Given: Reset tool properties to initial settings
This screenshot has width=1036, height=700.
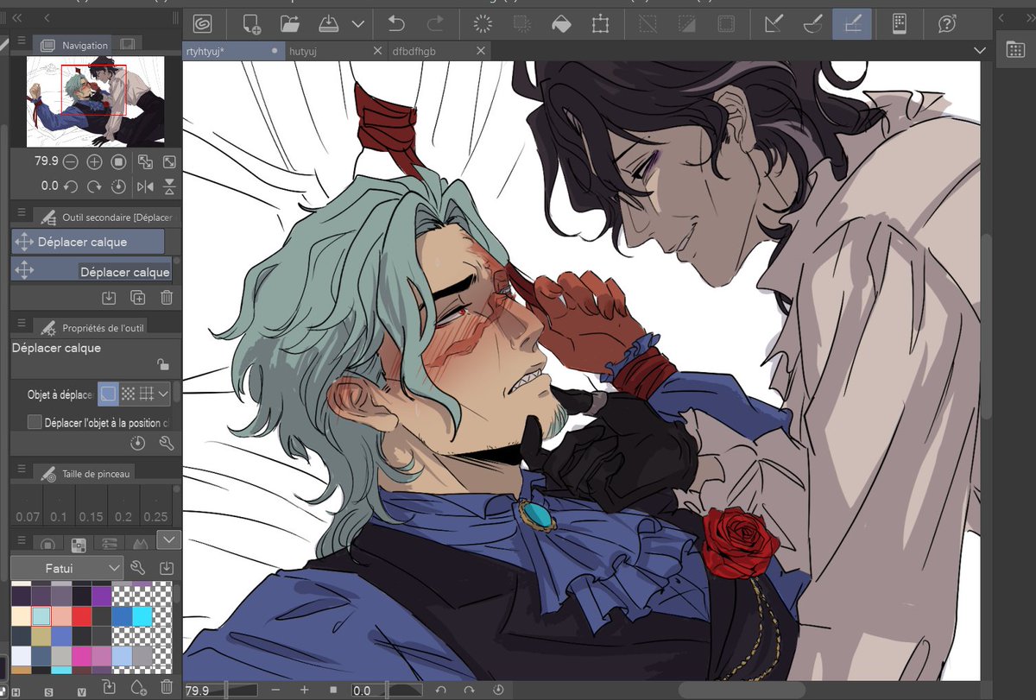Looking at the screenshot, I should click(x=137, y=443).
